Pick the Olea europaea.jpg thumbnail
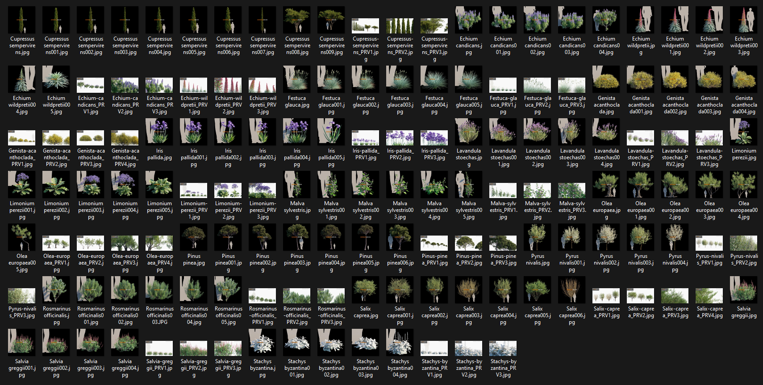 click(606, 185)
